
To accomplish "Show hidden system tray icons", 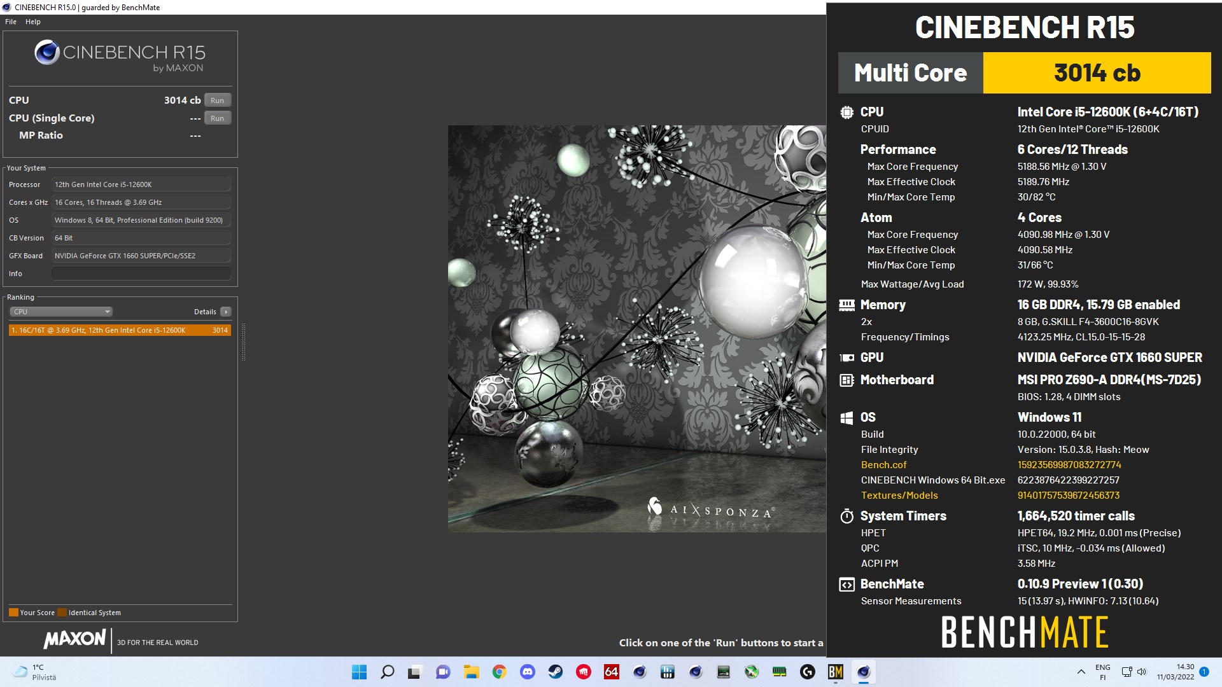I will pyautogui.click(x=1081, y=672).
